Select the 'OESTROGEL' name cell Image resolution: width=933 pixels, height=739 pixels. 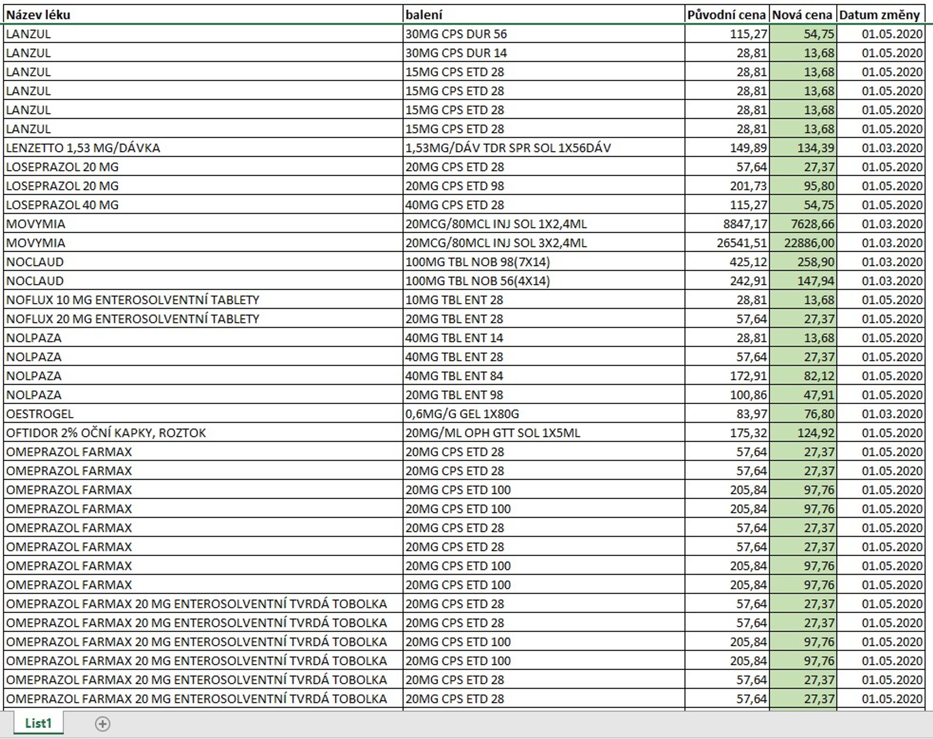pyautogui.click(x=203, y=414)
